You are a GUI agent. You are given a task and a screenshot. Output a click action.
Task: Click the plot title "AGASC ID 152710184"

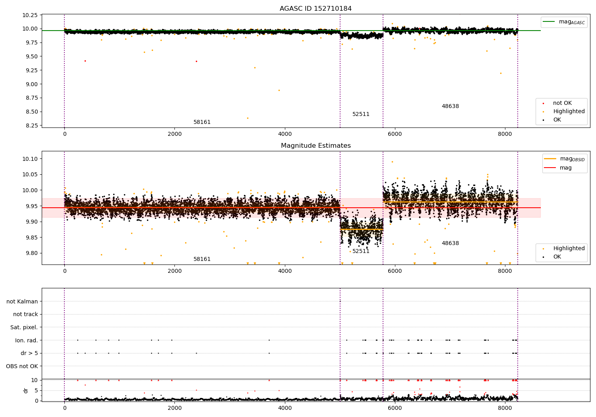point(315,9)
